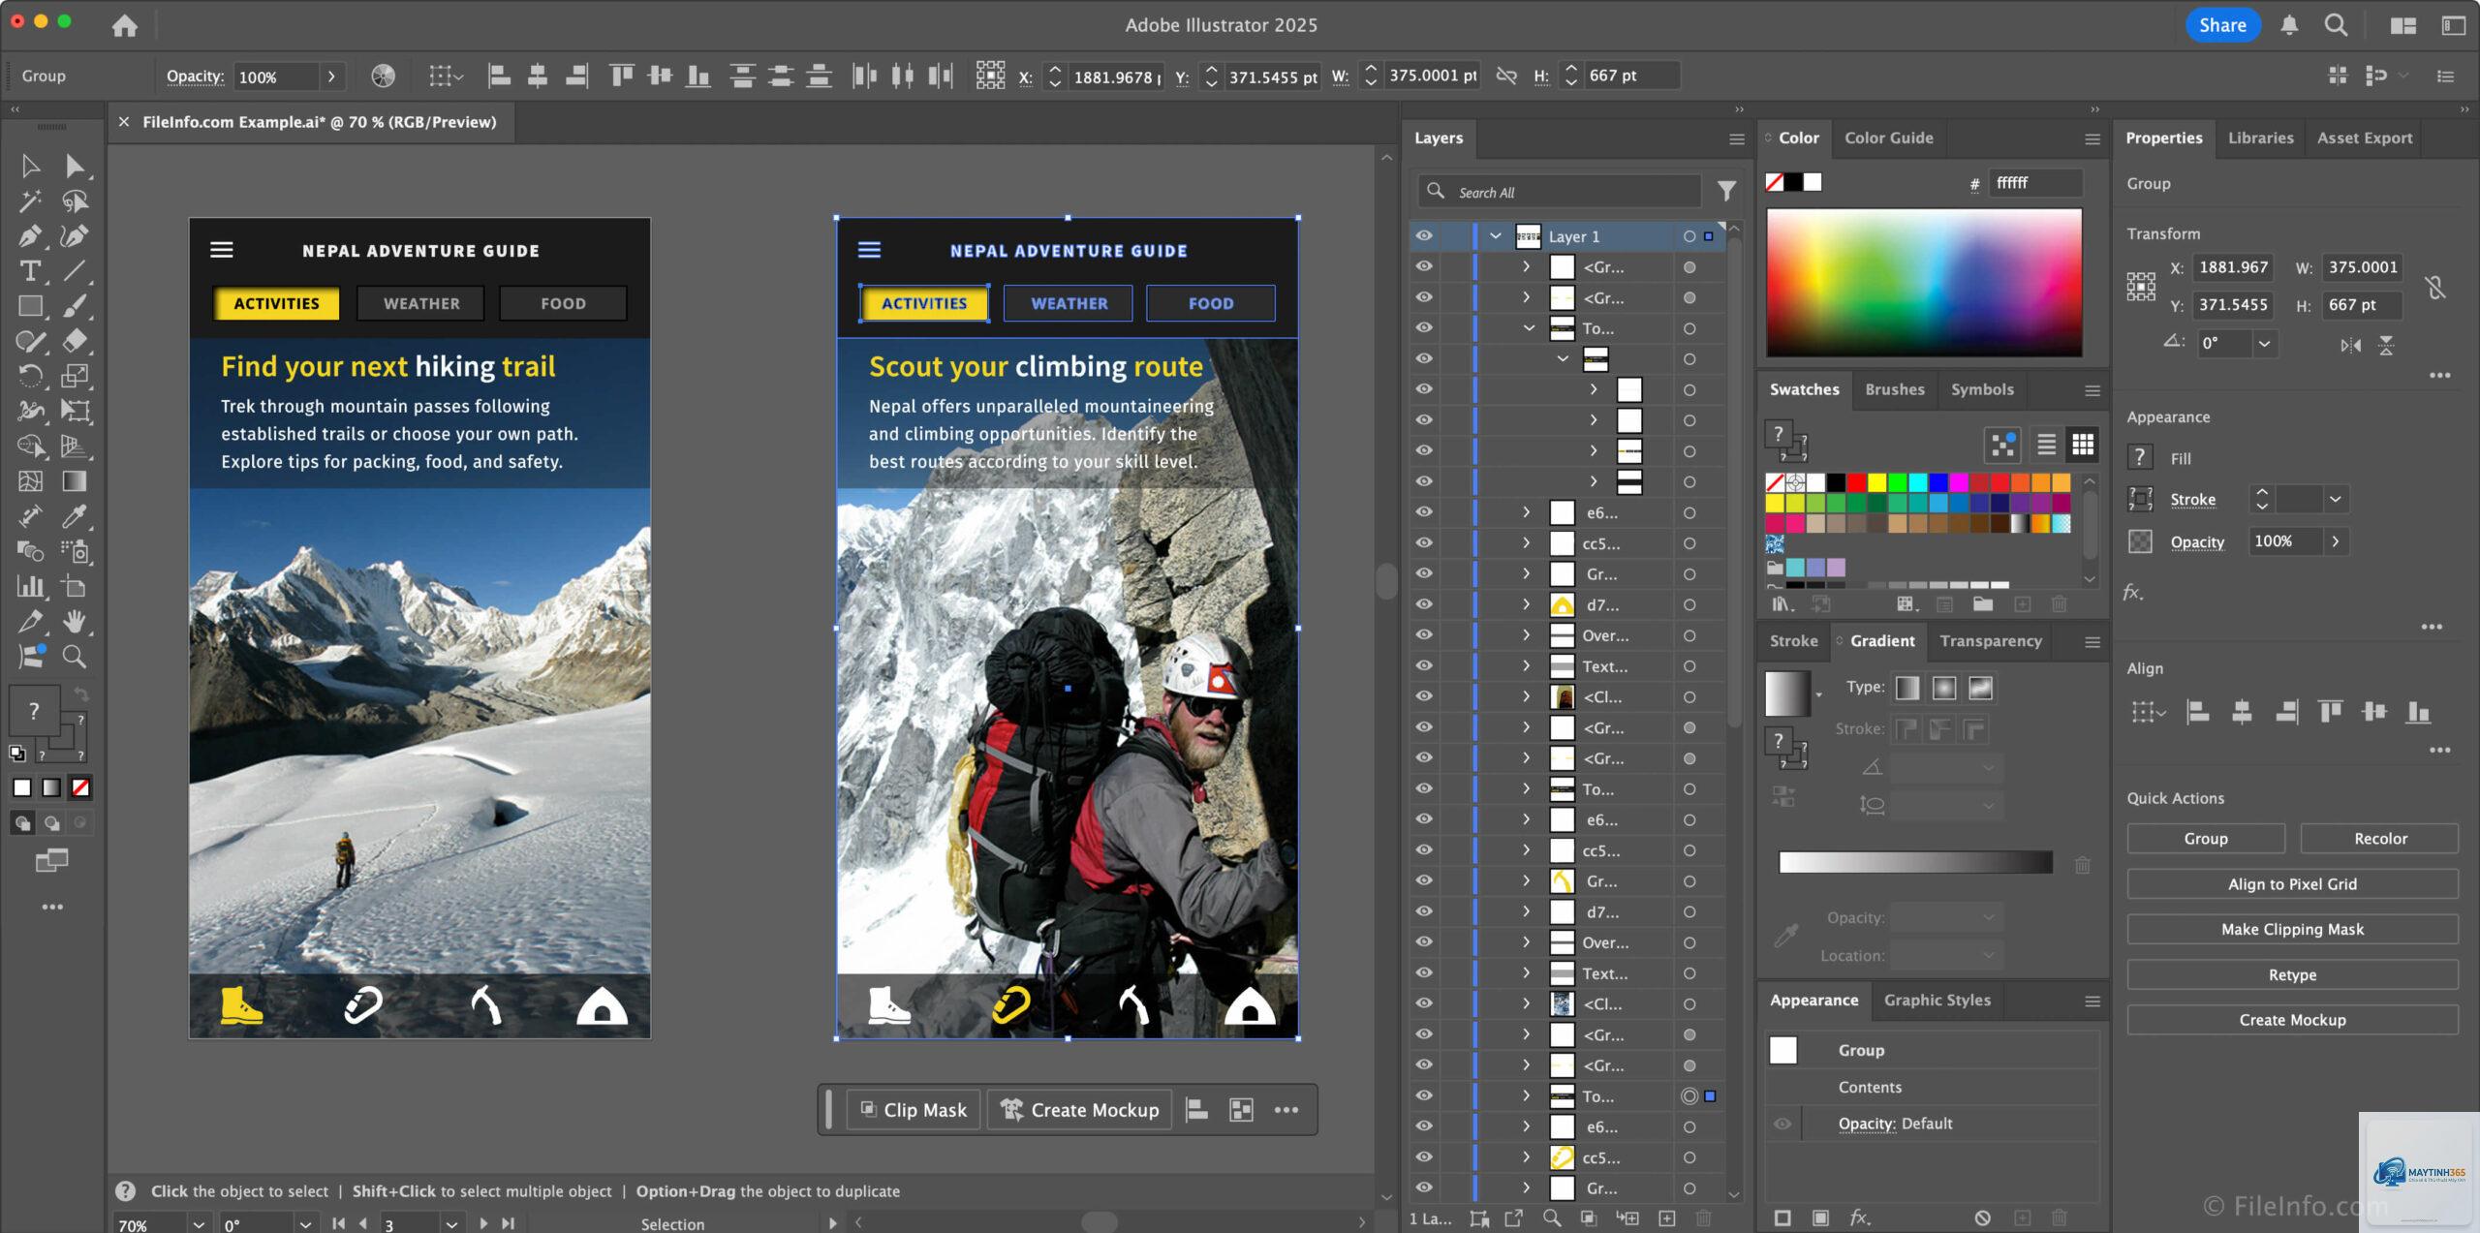
Task: Click Align to Pixel Grid button
Action: click(2292, 884)
